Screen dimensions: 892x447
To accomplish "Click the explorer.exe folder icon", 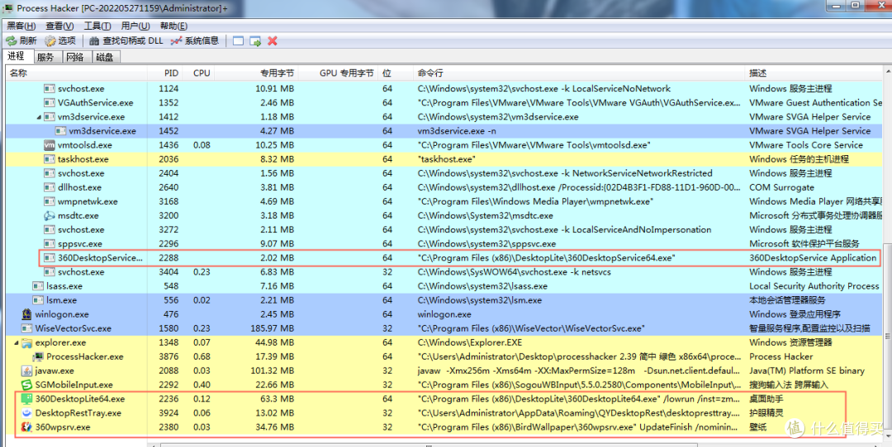I will tap(26, 343).
